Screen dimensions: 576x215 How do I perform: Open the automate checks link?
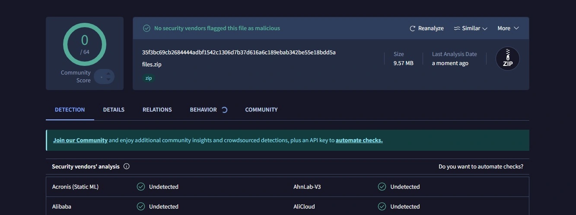359,140
